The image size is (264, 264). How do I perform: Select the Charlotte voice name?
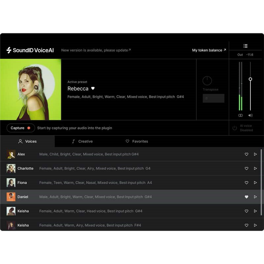[25, 168]
